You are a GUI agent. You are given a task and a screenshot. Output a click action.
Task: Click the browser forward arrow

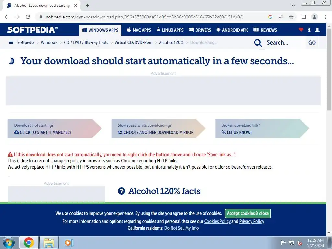(18, 17)
